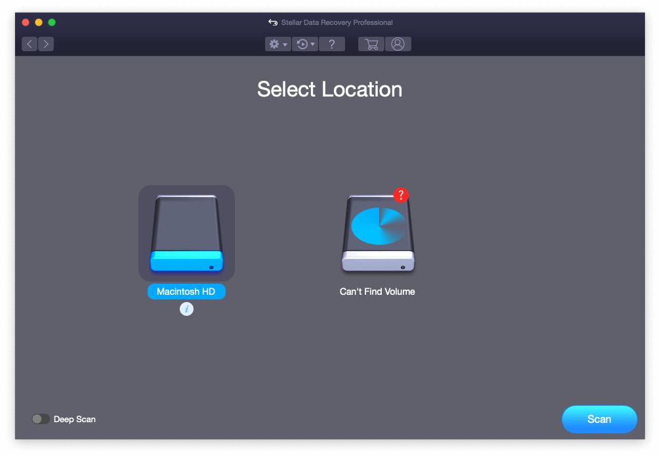Viewport: 660px width, 457px height.
Task: Show Macintosh HD info with the i icon
Action: coord(186,309)
